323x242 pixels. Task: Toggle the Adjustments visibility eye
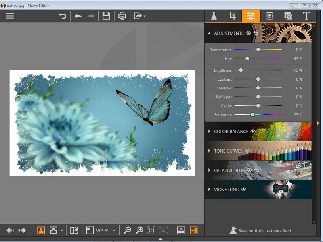pos(249,33)
